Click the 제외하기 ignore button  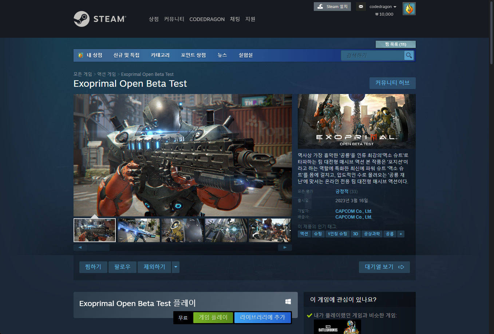point(154,267)
